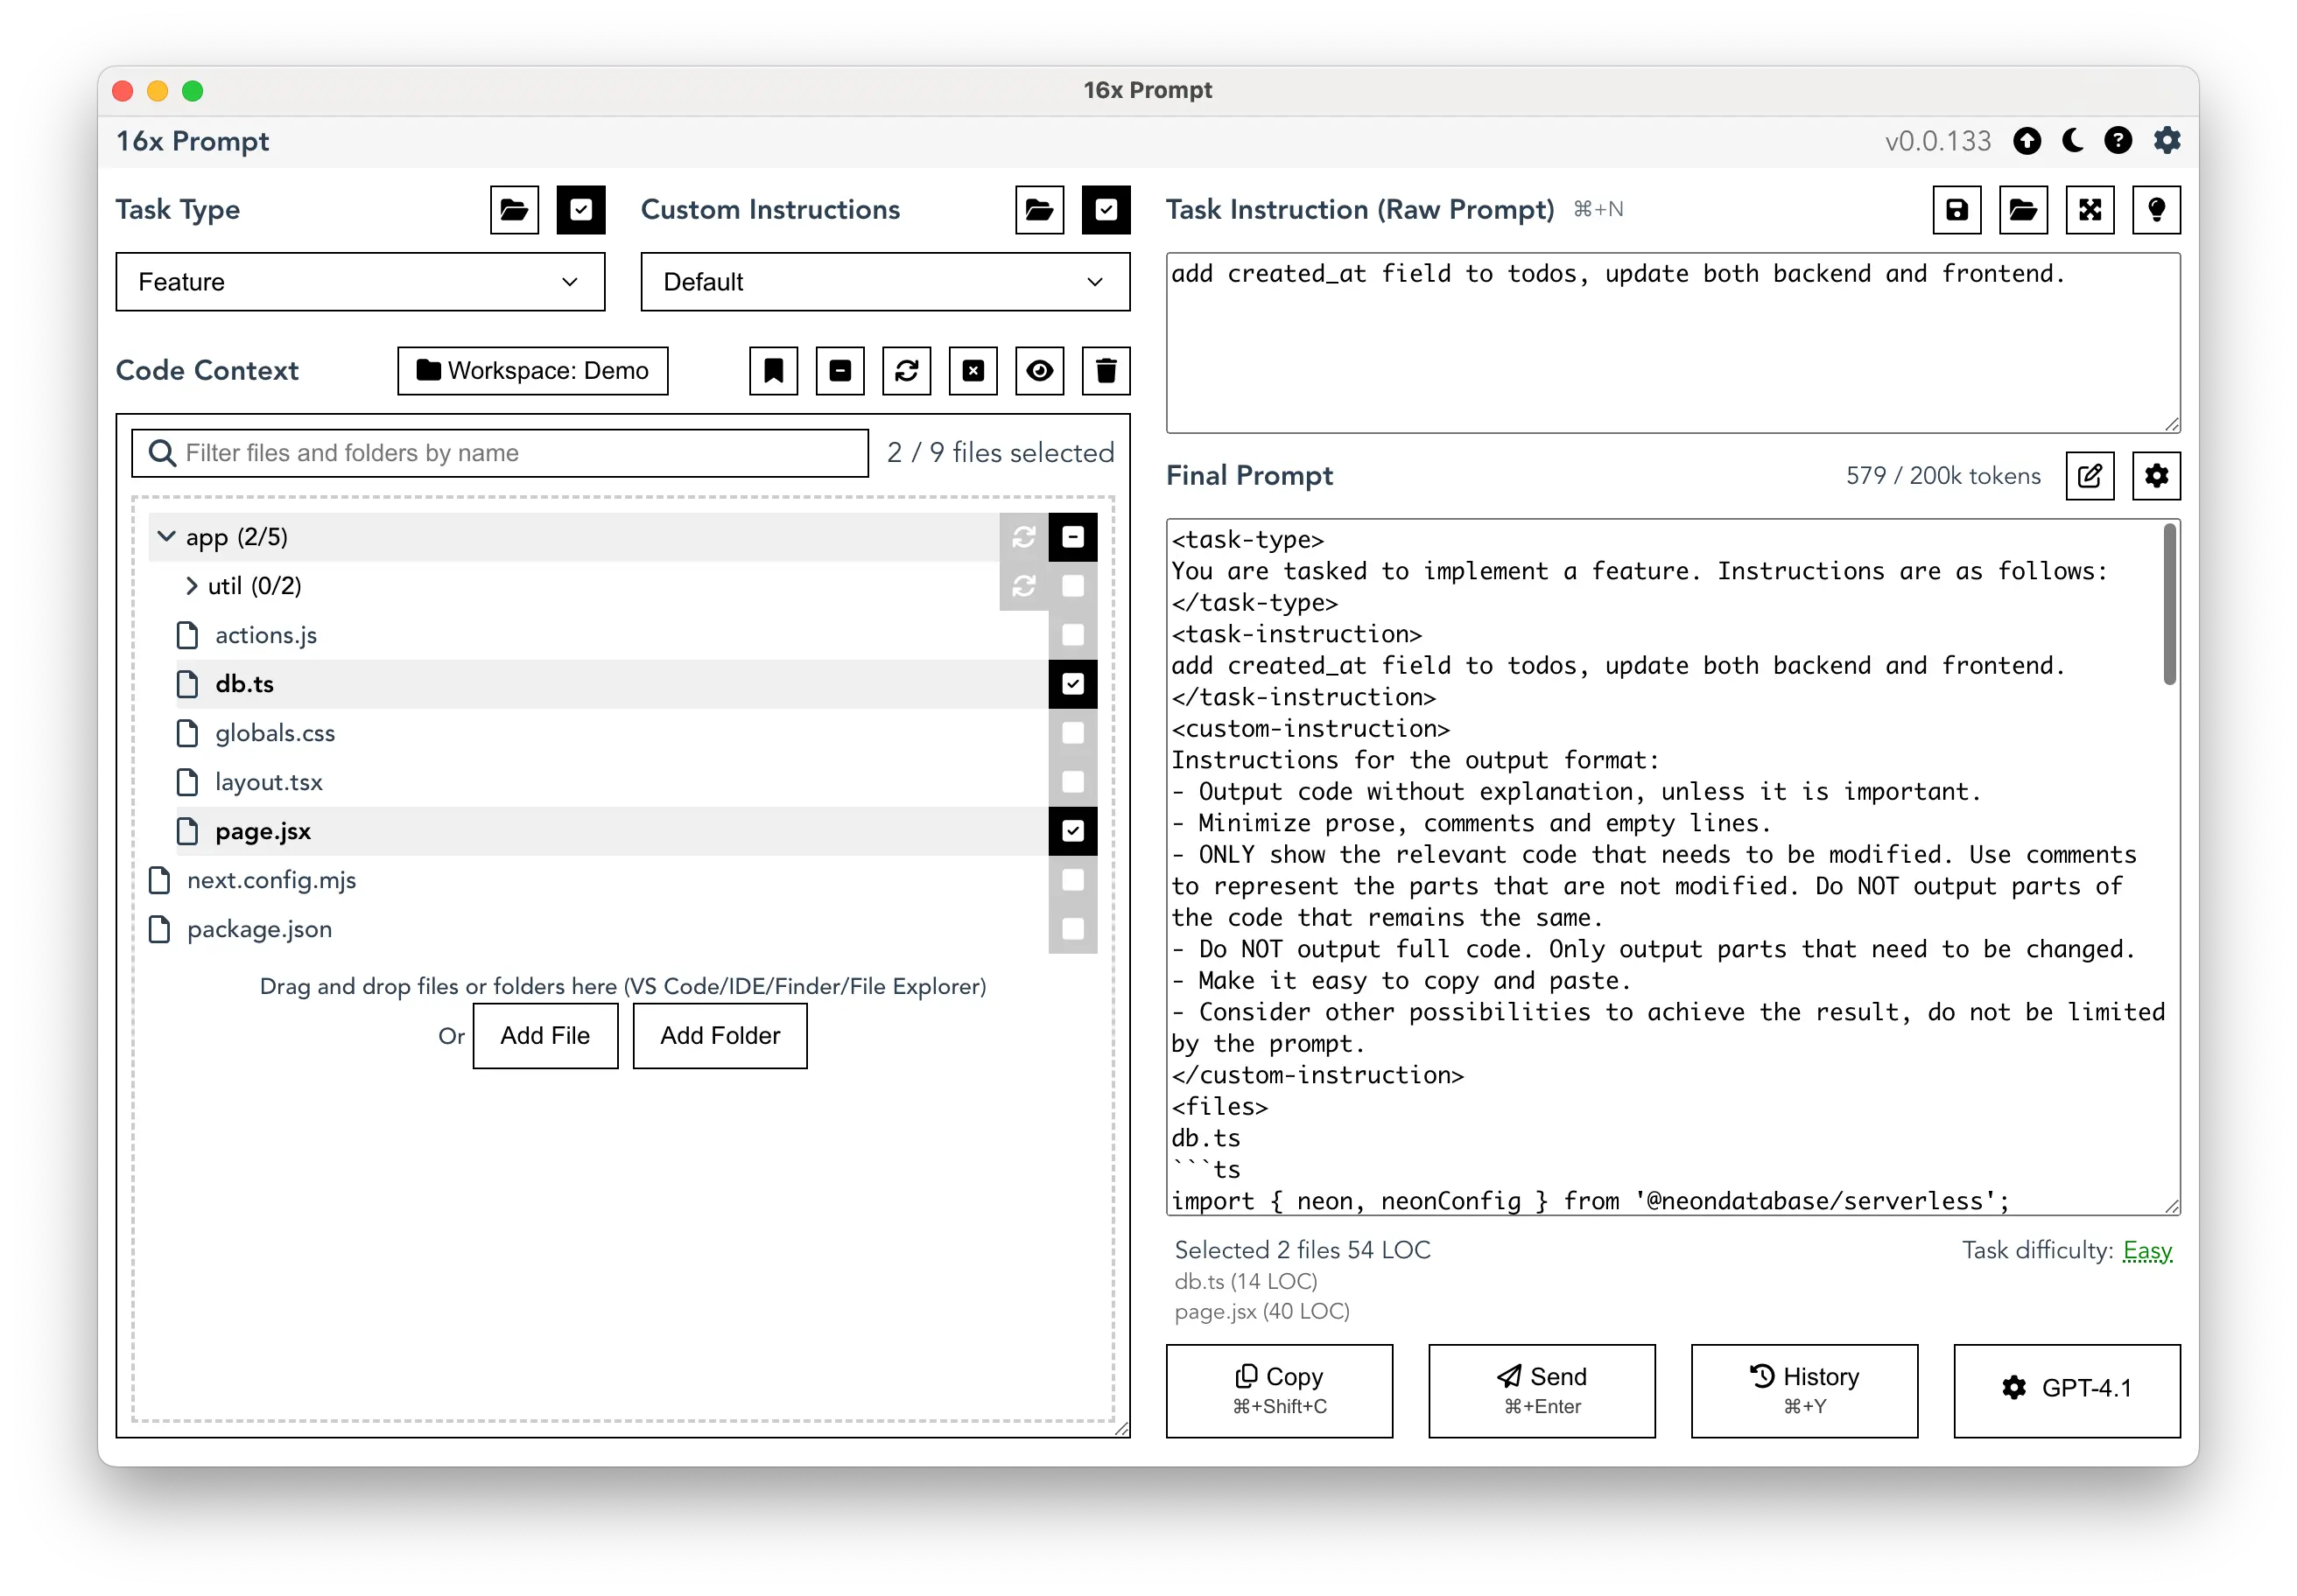2297x1596 pixels.
Task: Click the search magnifier icon in file filter
Action: [162, 453]
